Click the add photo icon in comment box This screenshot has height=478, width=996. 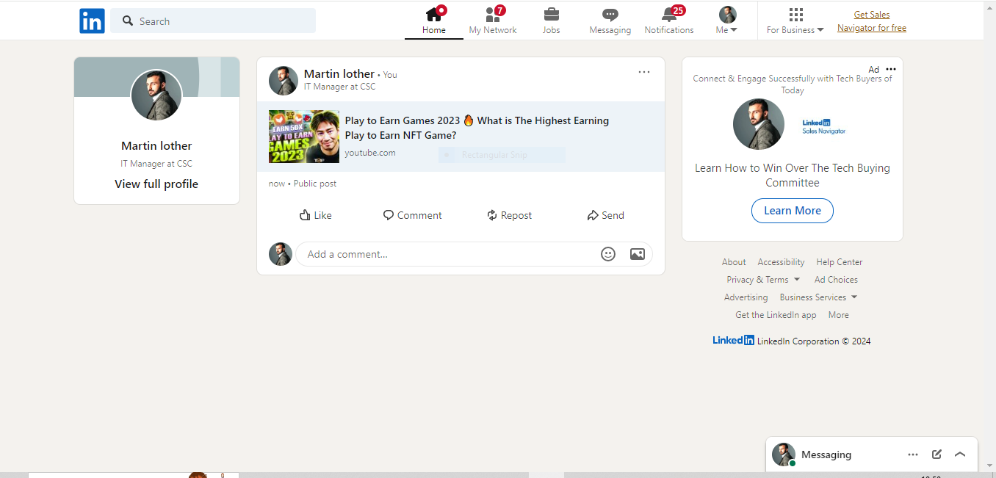(638, 254)
